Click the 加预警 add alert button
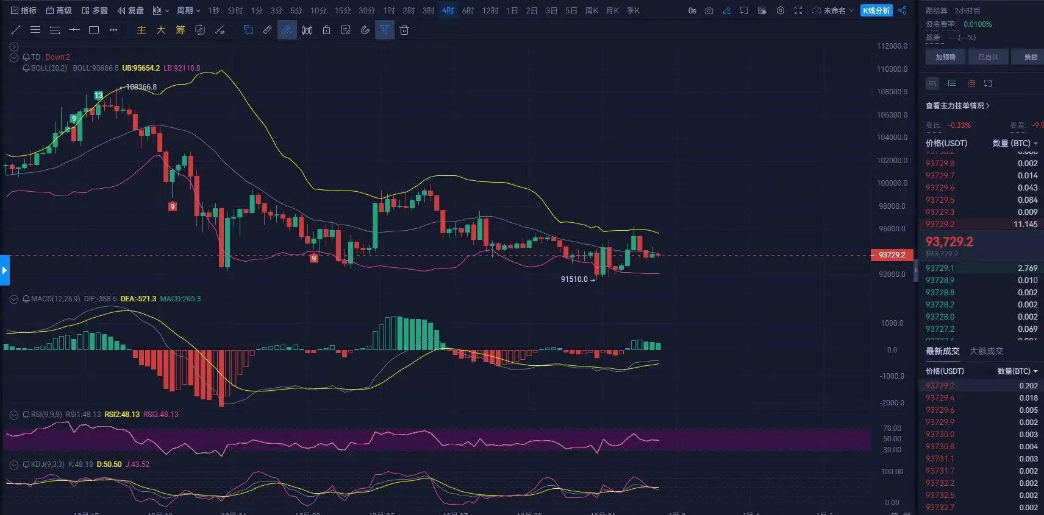Image resolution: width=1044 pixels, height=515 pixels. click(946, 57)
